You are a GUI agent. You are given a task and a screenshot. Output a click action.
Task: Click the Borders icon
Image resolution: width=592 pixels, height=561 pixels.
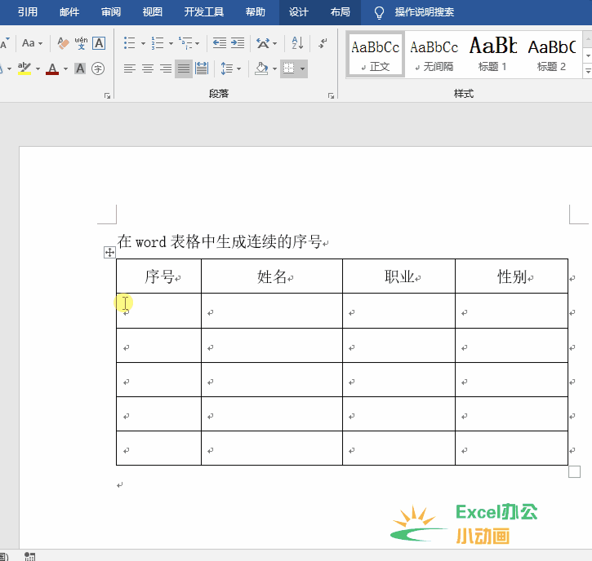tap(289, 68)
